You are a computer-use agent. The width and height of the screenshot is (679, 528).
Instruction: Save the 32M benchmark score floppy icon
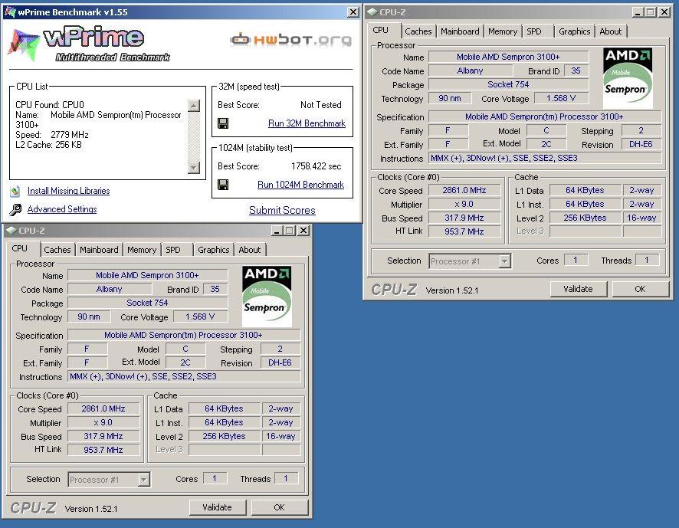coord(223,123)
